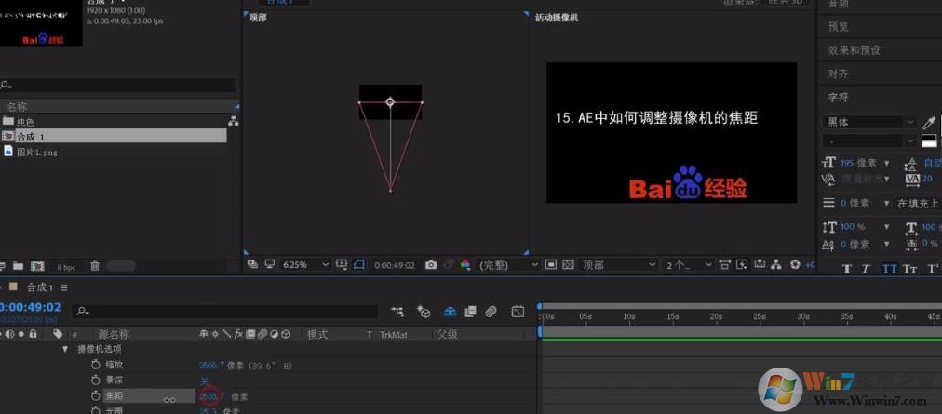This screenshot has width=942, height=414.
Task: Click the 8 bpc color depth button
Action: pos(66,267)
